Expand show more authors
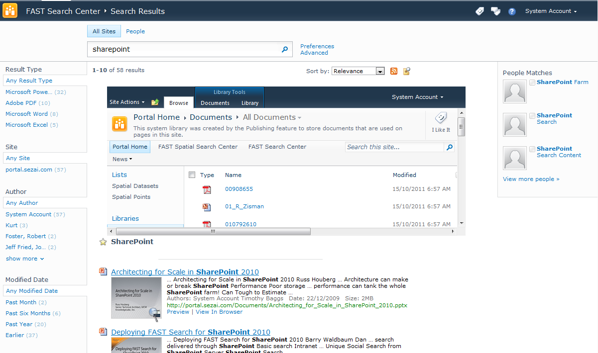598x353 pixels. (25, 259)
